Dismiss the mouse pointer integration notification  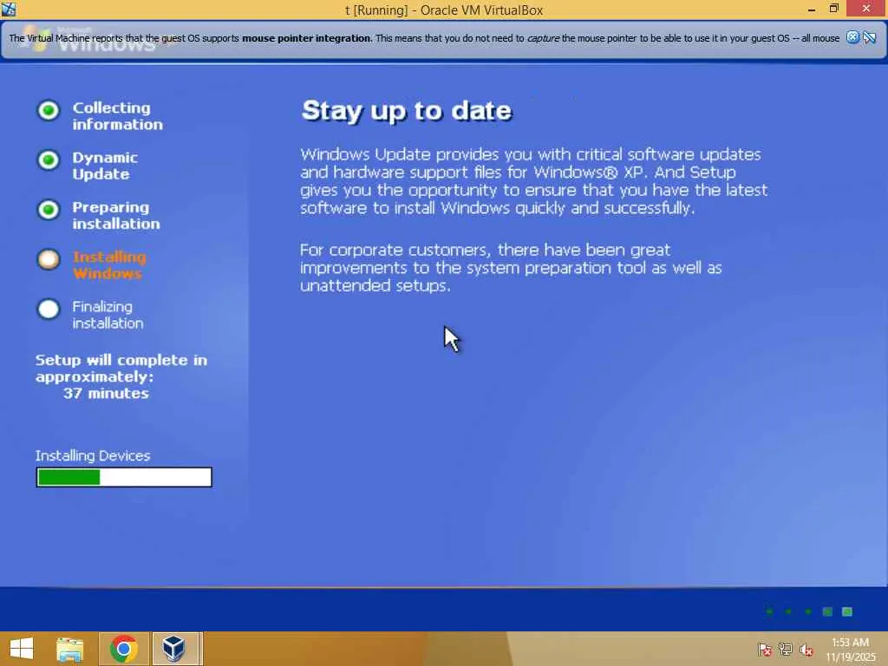pyautogui.click(x=852, y=38)
